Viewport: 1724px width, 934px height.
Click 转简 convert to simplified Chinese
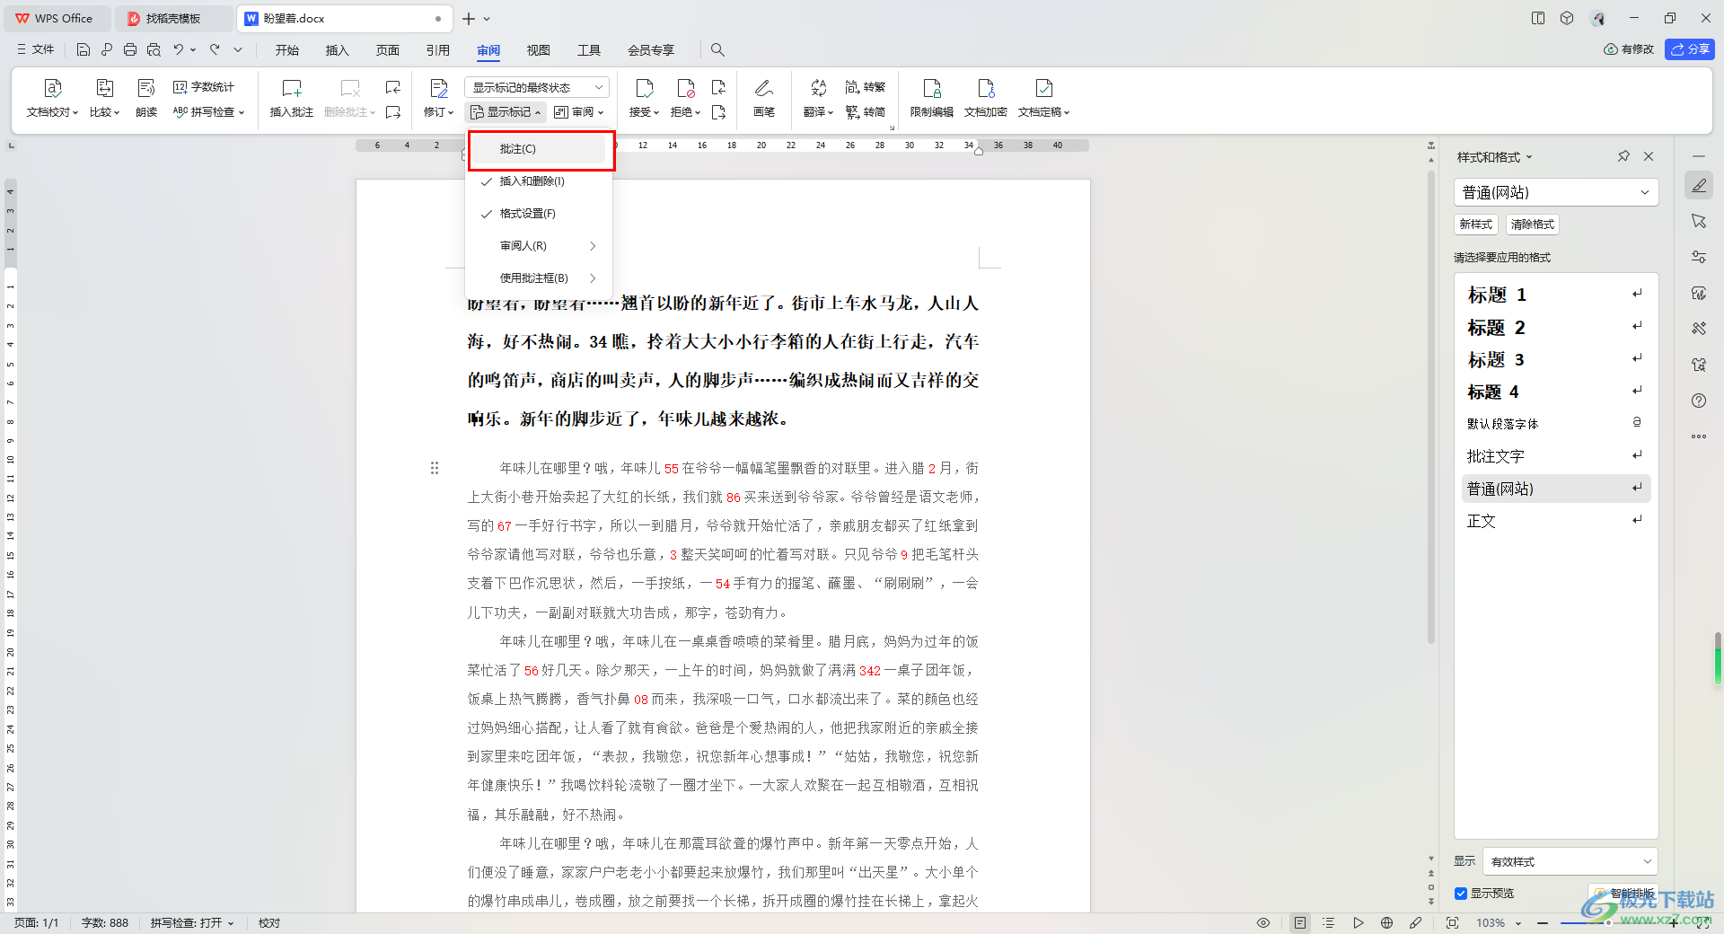tap(866, 112)
